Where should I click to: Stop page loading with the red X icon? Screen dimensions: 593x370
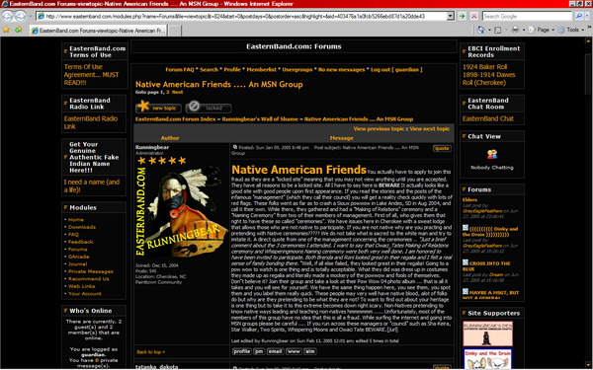click(x=473, y=16)
